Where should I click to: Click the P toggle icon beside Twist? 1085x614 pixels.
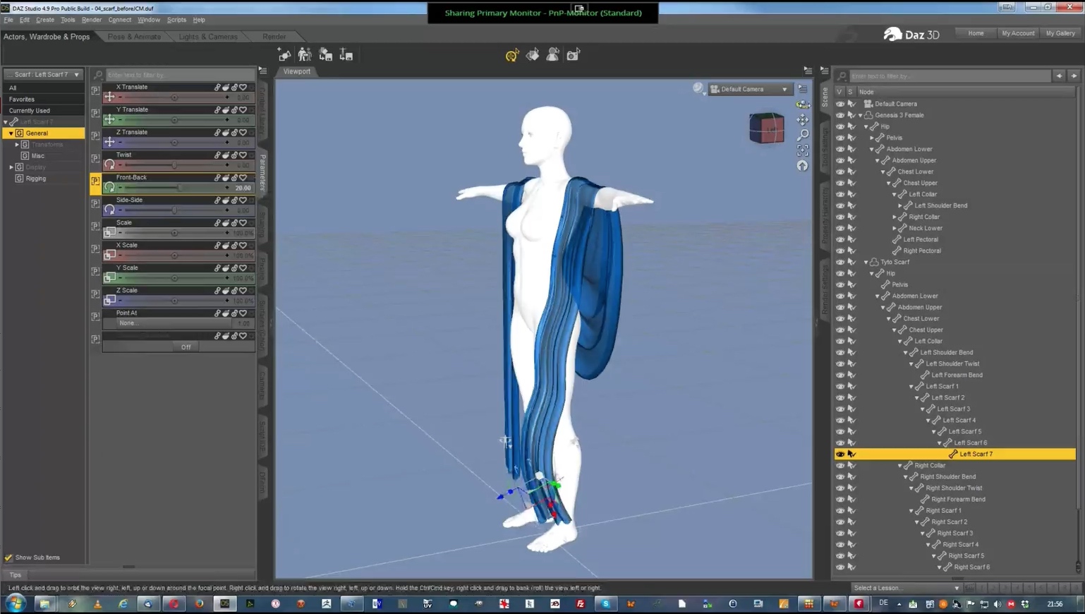click(95, 158)
